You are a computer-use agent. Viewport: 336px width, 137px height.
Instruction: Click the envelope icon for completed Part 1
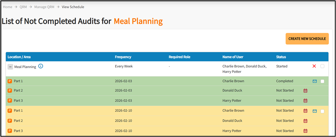(x=314, y=81)
